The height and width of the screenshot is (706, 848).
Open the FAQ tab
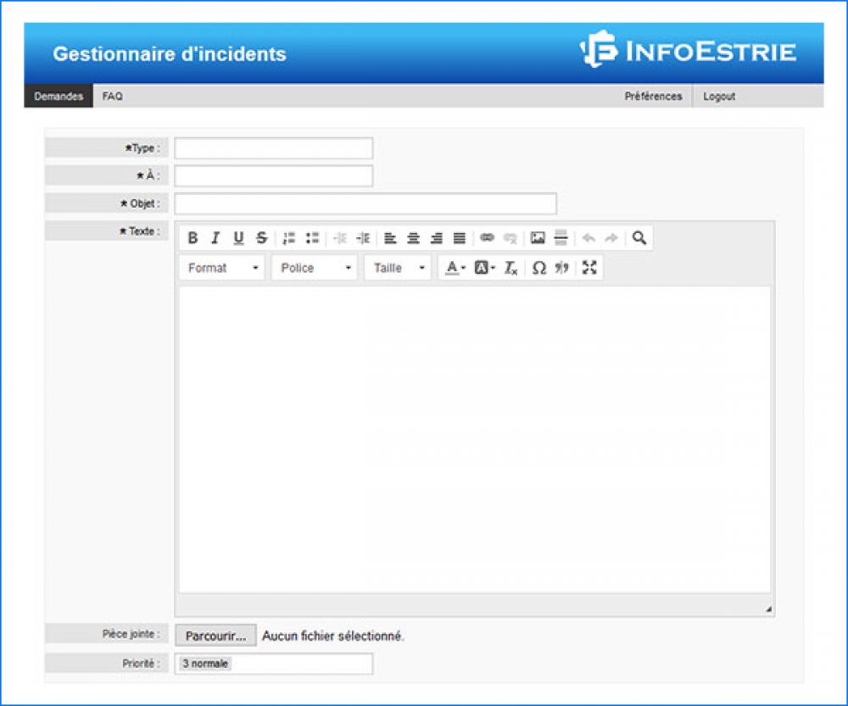tap(113, 97)
